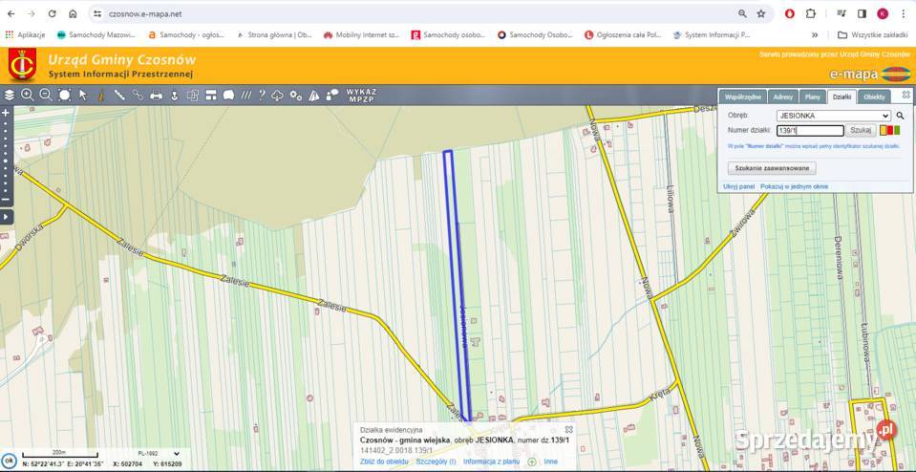Select the zoom out magnifier tool

click(45, 95)
